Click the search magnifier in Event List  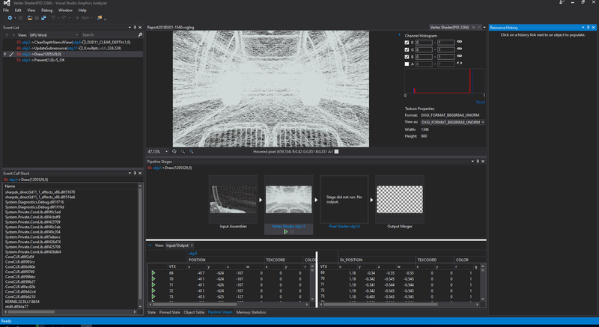[140, 34]
